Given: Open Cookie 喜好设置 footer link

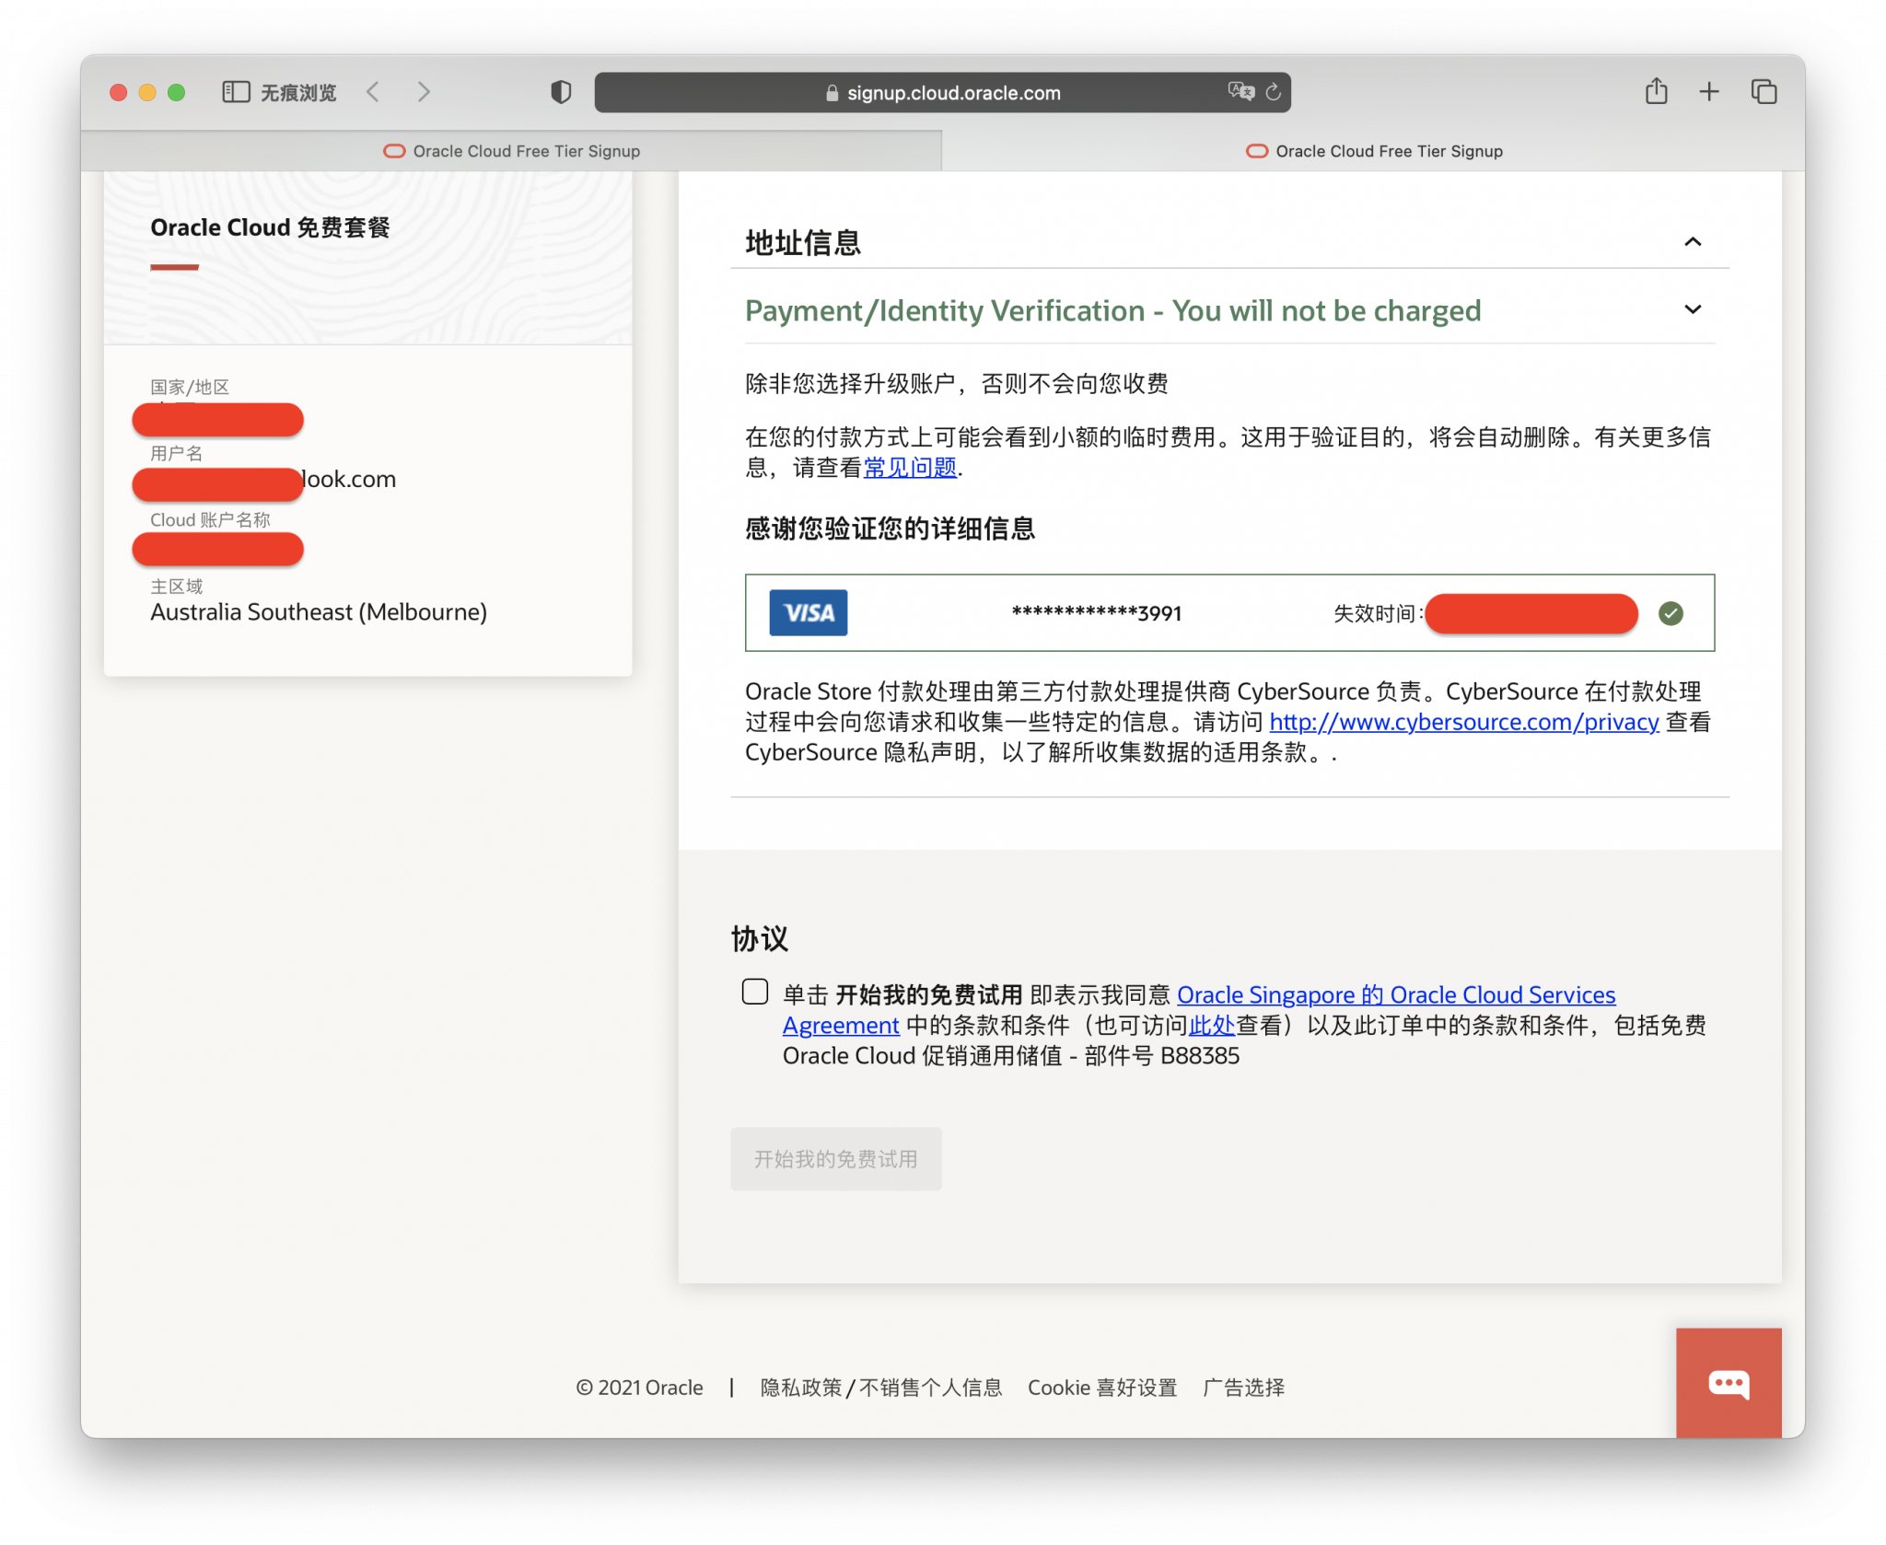Looking at the screenshot, I should [1102, 1388].
